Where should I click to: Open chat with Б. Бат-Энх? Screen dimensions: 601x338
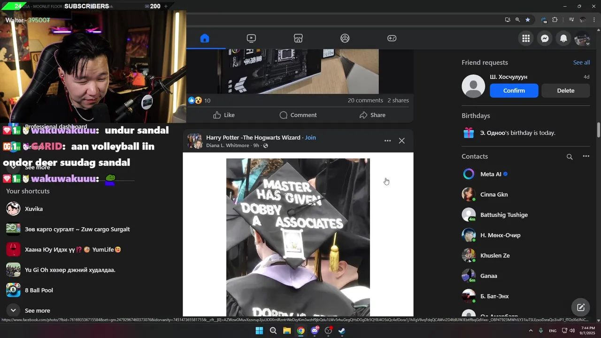coord(526,296)
